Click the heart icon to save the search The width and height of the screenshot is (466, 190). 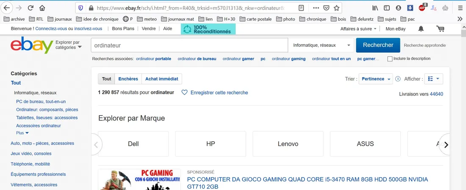[184, 92]
